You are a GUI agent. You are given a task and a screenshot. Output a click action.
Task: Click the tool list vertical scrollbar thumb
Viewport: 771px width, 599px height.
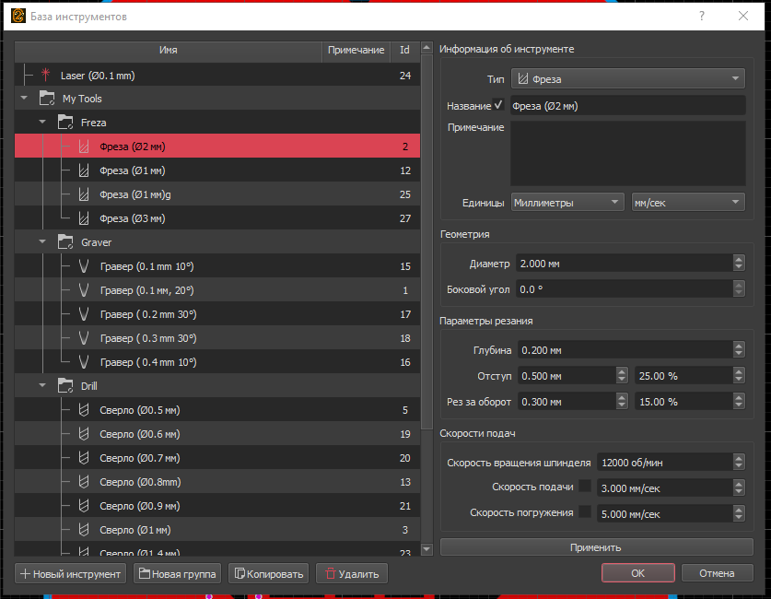(x=426, y=241)
